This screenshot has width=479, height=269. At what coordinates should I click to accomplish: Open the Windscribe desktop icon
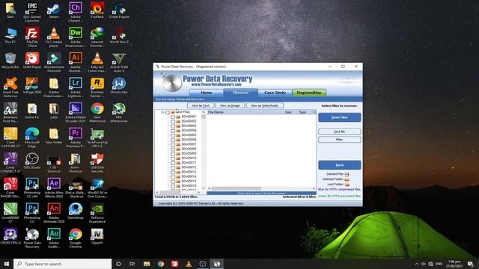click(119, 85)
